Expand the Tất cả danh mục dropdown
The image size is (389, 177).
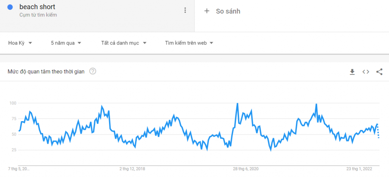pos(124,43)
